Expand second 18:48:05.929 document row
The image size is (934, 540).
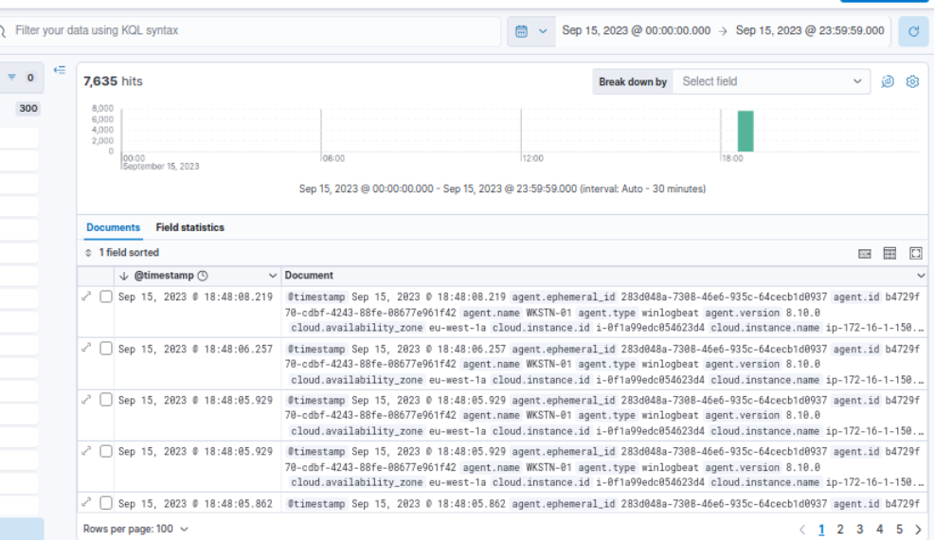click(x=86, y=451)
